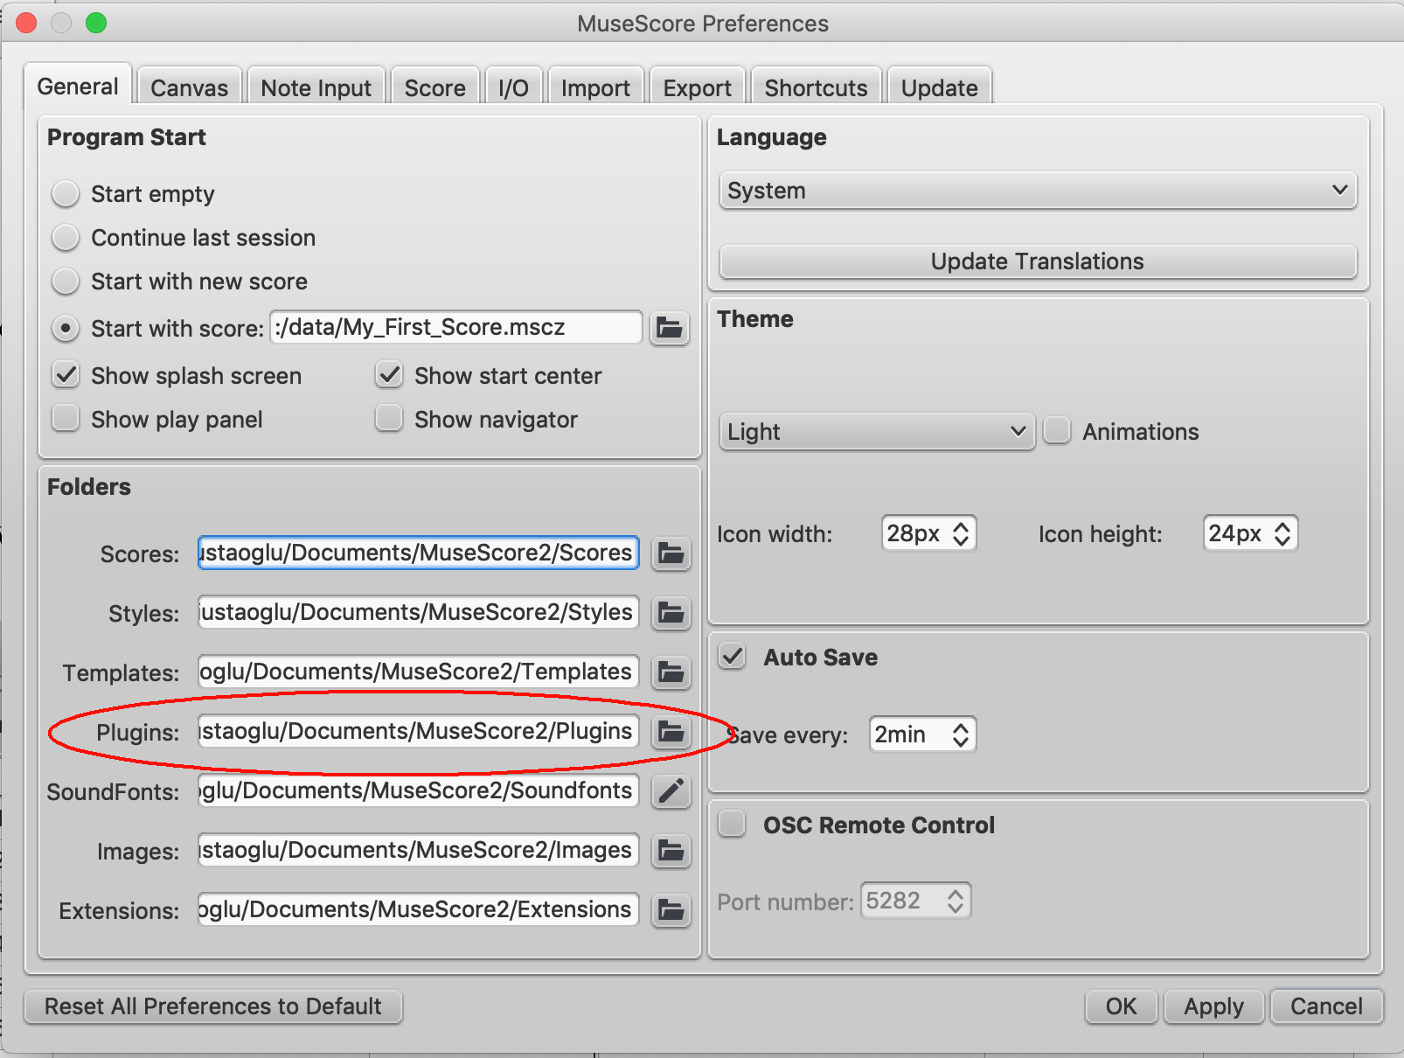Open the Export tab

[697, 87]
